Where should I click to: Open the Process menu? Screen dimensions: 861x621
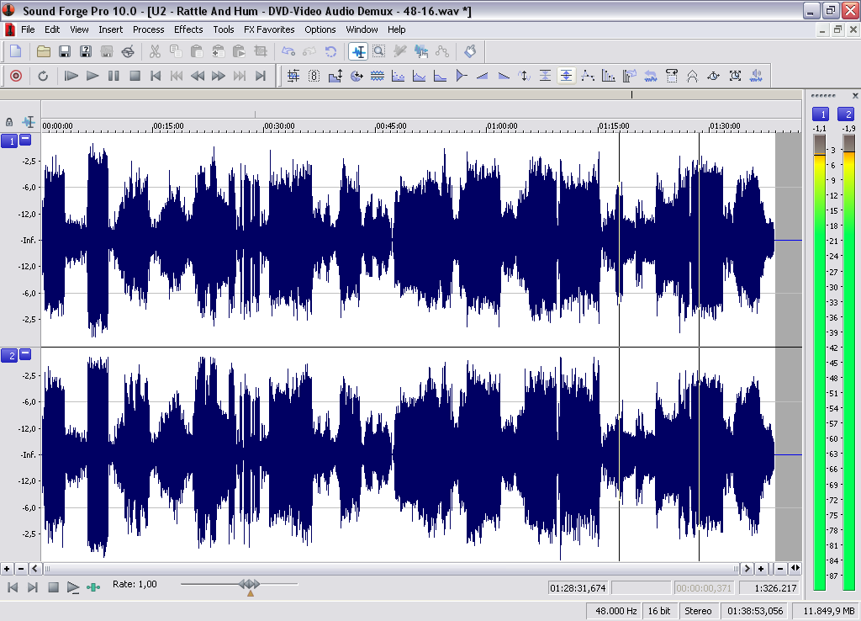click(x=148, y=29)
